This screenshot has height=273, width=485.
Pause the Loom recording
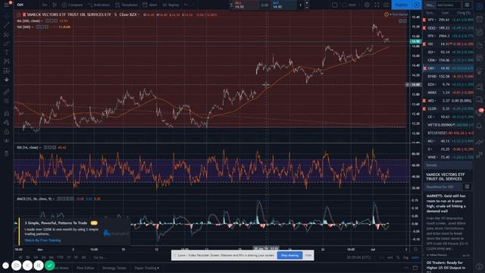tap(39, 265)
